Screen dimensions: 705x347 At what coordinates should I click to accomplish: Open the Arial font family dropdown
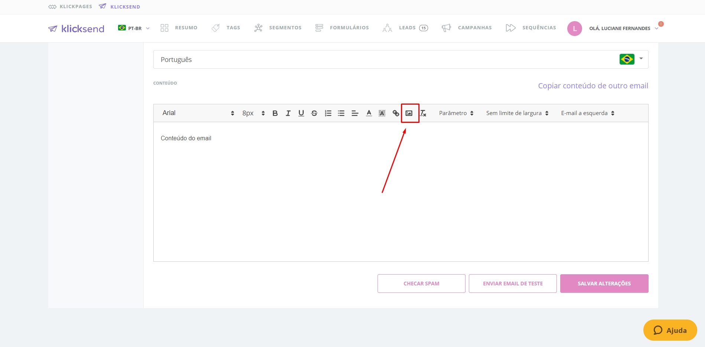[x=198, y=113]
